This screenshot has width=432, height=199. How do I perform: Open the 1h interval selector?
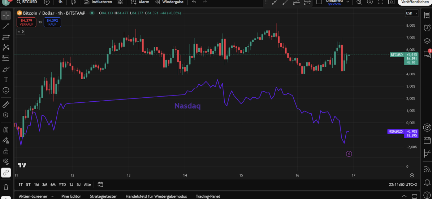[60, 2]
